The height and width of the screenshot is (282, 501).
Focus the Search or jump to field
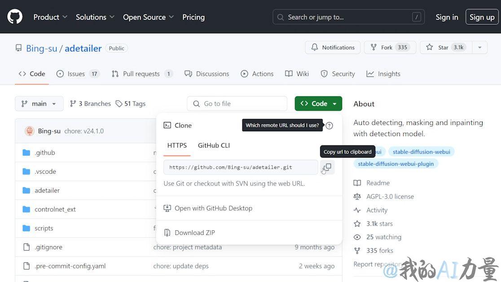[349, 17]
